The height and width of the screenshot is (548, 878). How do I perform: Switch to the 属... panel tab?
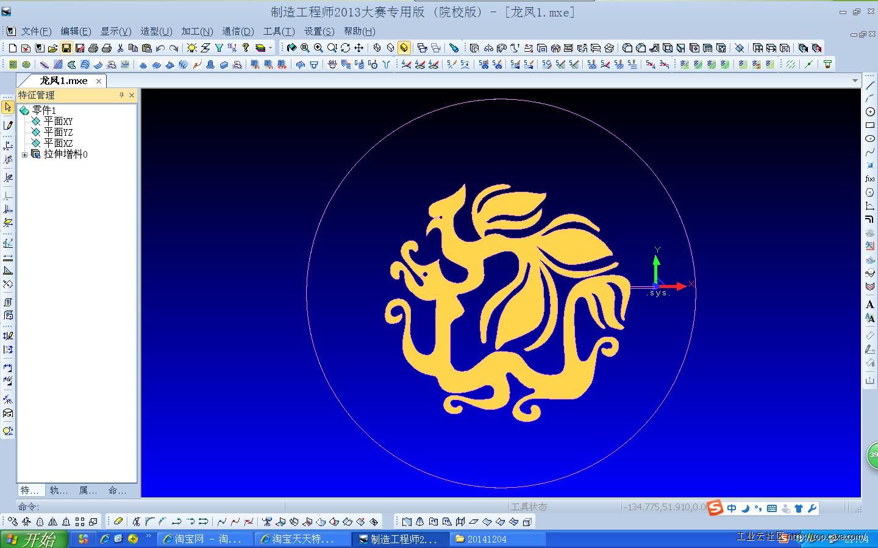pos(88,490)
